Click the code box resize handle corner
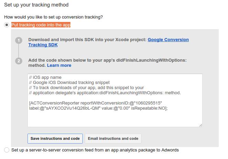Image resolution: width=228 pixels, height=159 pixels. pyautogui.click(x=200, y=125)
